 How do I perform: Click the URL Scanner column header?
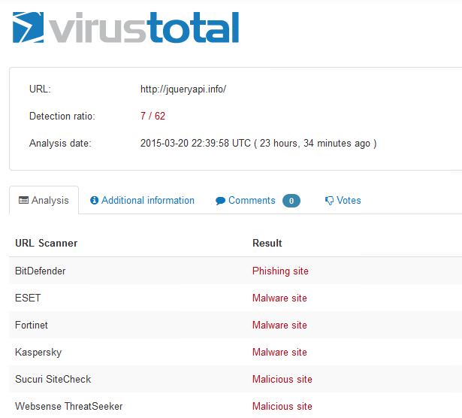(47, 243)
